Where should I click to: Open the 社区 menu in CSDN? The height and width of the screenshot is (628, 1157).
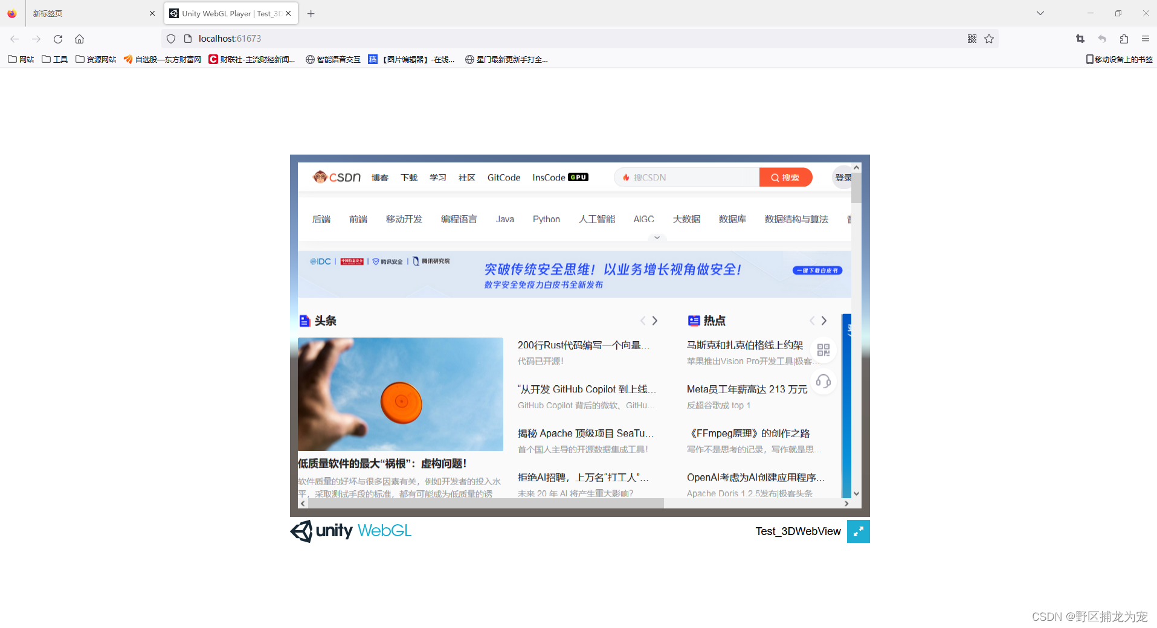coord(467,178)
